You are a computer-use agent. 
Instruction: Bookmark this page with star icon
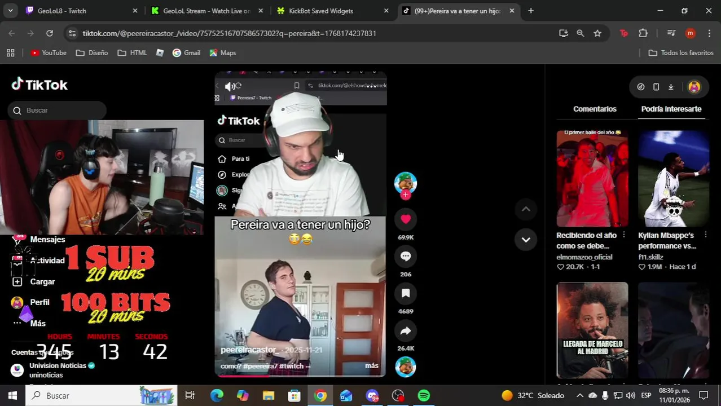[x=597, y=33]
